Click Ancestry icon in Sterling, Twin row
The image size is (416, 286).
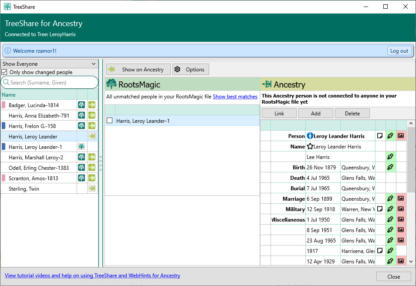coord(92,188)
